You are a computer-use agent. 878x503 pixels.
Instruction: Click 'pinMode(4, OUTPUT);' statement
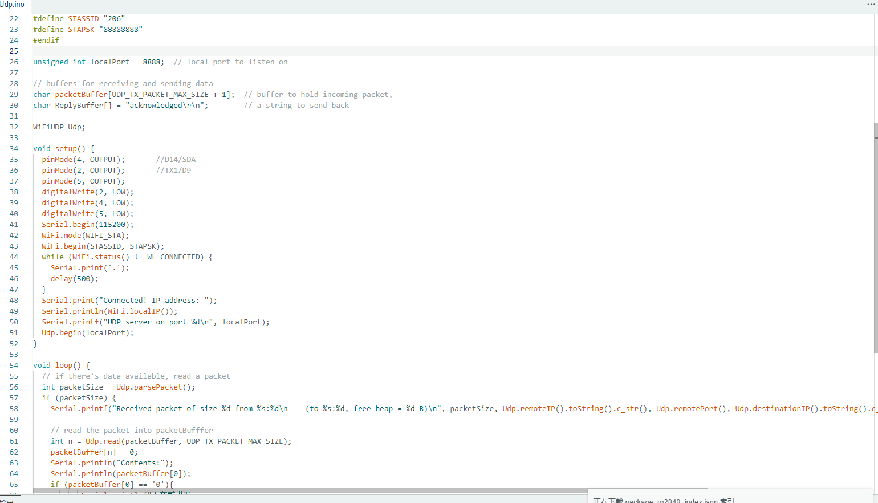tap(83, 160)
